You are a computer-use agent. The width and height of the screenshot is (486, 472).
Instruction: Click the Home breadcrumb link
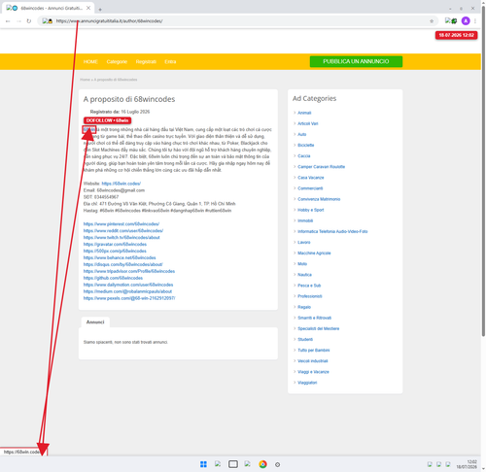click(85, 80)
